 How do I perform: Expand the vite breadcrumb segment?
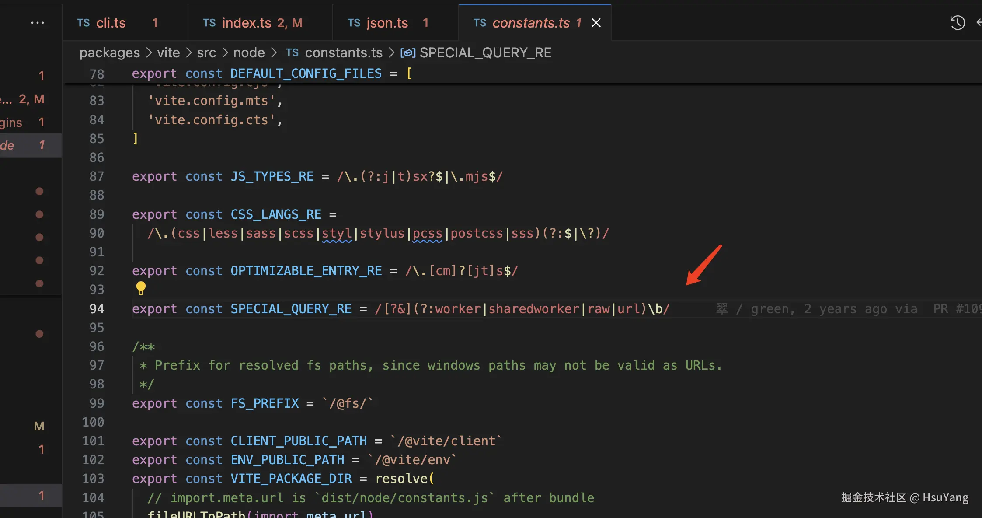click(x=168, y=53)
